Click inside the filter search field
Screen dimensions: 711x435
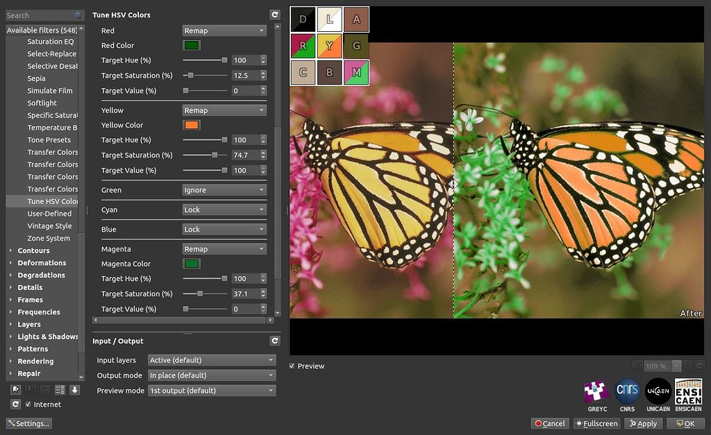point(42,14)
